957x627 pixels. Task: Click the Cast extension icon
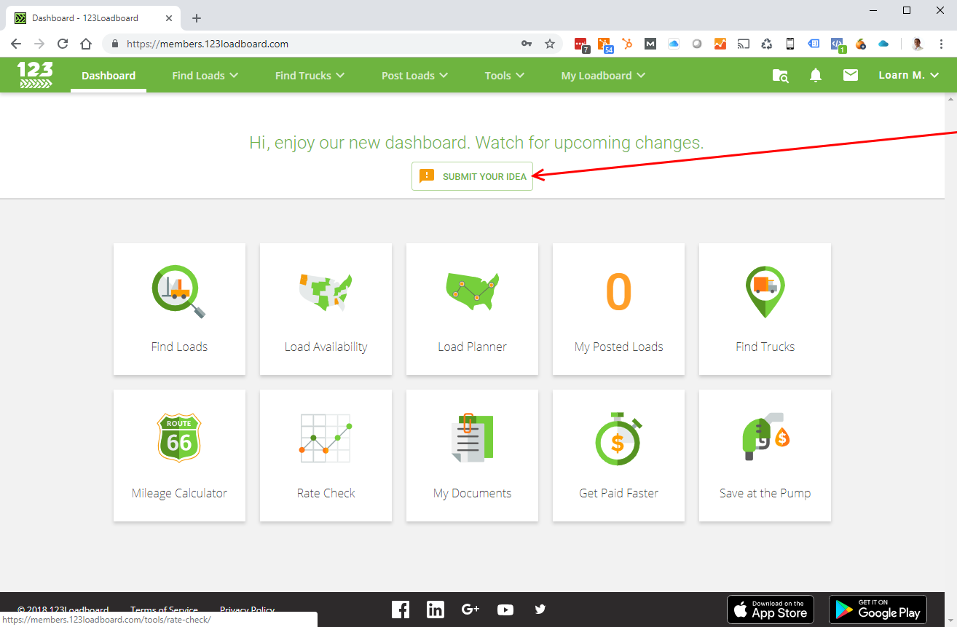[743, 44]
